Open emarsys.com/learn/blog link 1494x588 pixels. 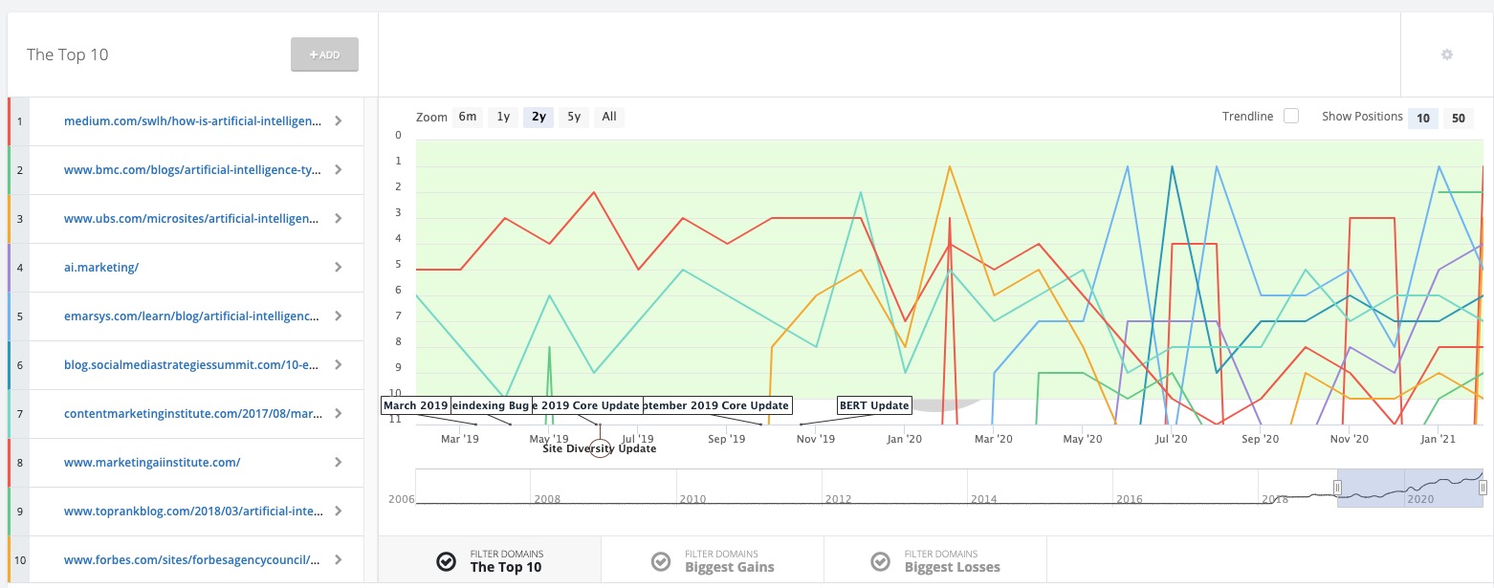point(191,316)
